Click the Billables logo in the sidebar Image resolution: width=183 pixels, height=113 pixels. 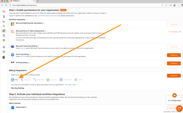(x=4, y=11)
